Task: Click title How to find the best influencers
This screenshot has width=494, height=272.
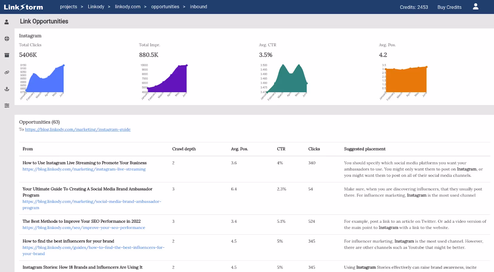Action: tap(68, 241)
